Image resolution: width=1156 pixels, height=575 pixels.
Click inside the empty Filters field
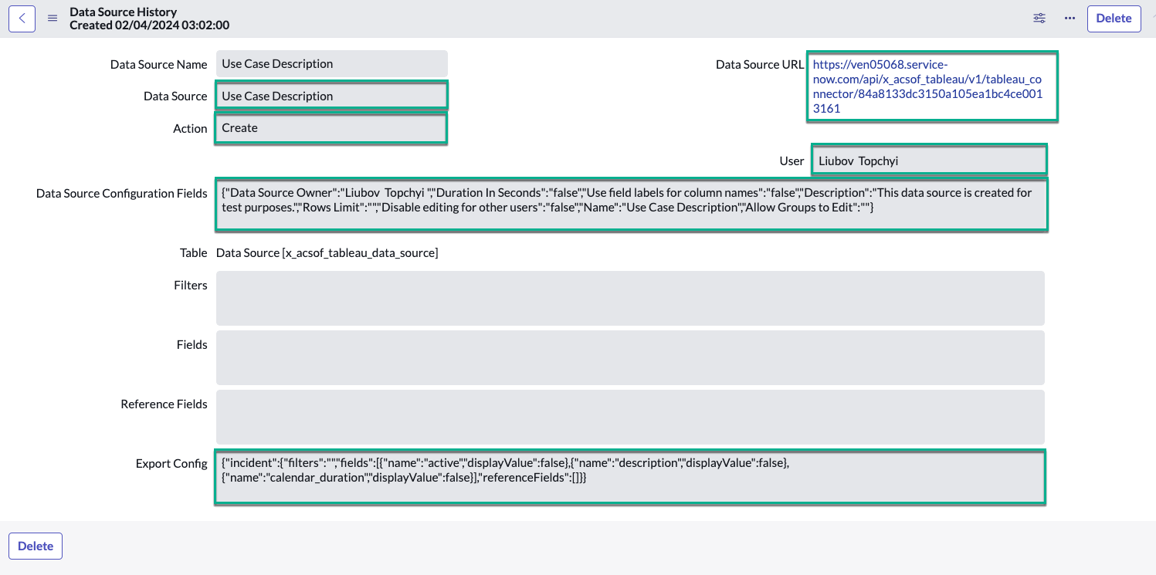630,298
